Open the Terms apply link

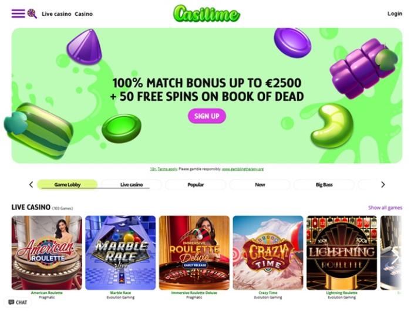[x=167, y=169]
